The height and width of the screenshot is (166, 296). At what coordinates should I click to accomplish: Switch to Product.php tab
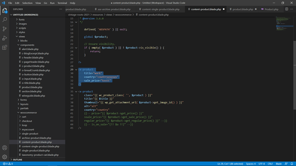pos(271,9)
